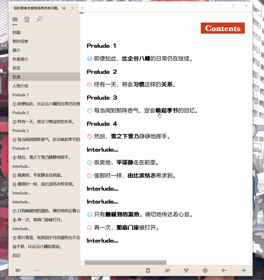264x280 pixels.
Task: Open sidebar chapter ⑦ 只有触碰到的温热
Action: 44,211
